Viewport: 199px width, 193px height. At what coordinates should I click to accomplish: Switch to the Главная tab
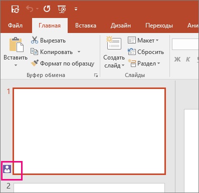tap(50, 25)
